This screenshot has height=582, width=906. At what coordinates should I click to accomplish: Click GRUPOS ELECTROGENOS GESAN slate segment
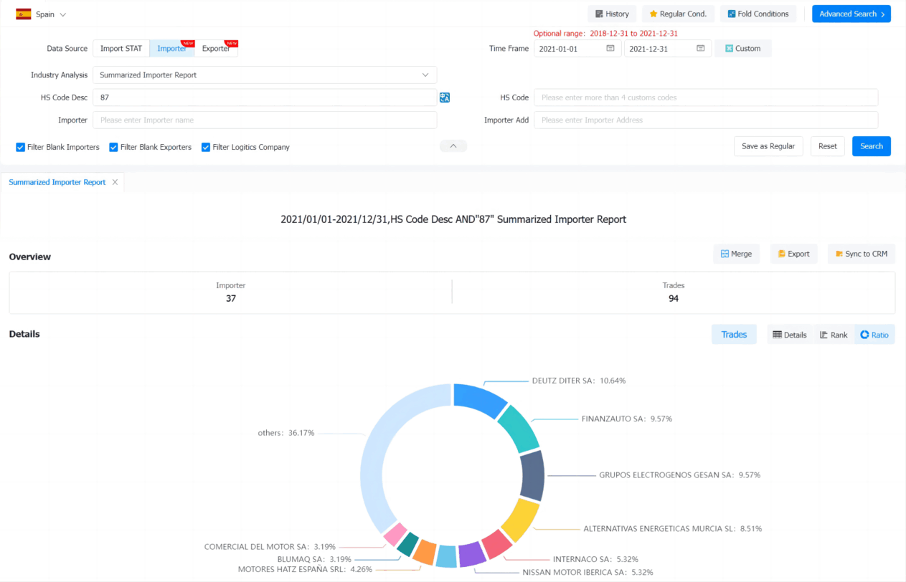pos(532,476)
